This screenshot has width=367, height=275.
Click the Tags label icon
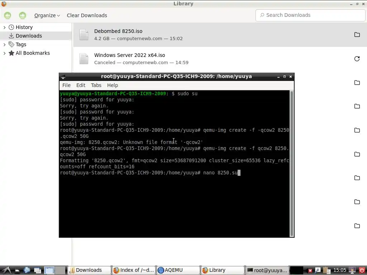pos(11,44)
